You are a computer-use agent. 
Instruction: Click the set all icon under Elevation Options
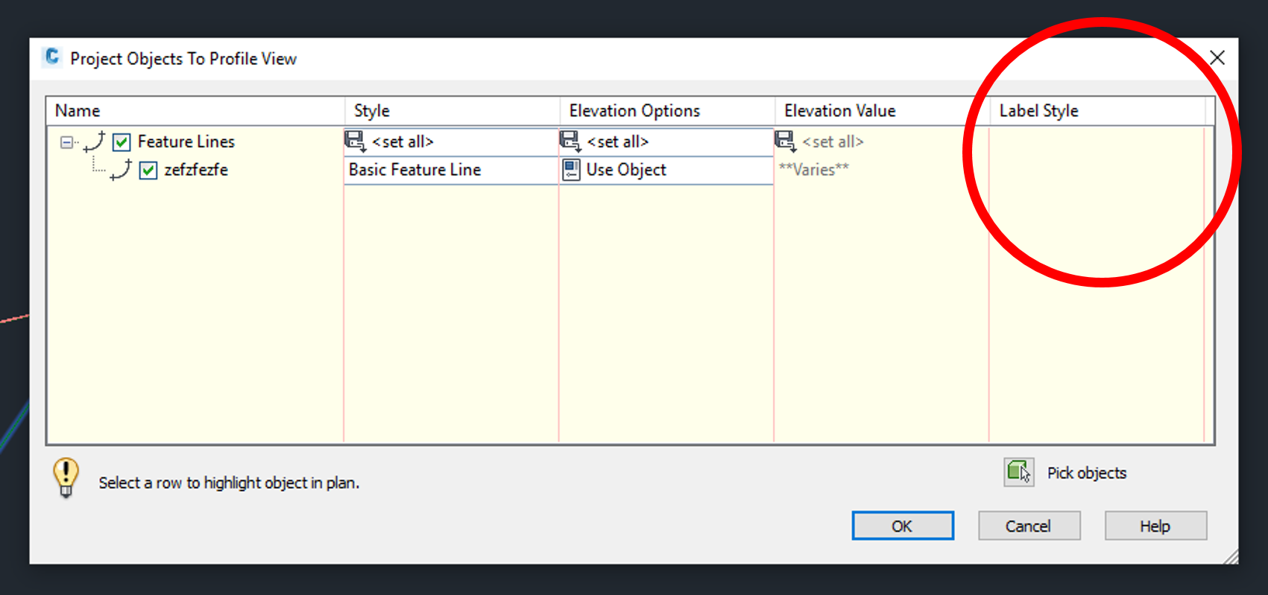pos(570,141)
